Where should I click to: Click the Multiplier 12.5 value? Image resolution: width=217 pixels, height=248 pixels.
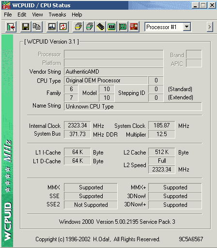[162, 134]
